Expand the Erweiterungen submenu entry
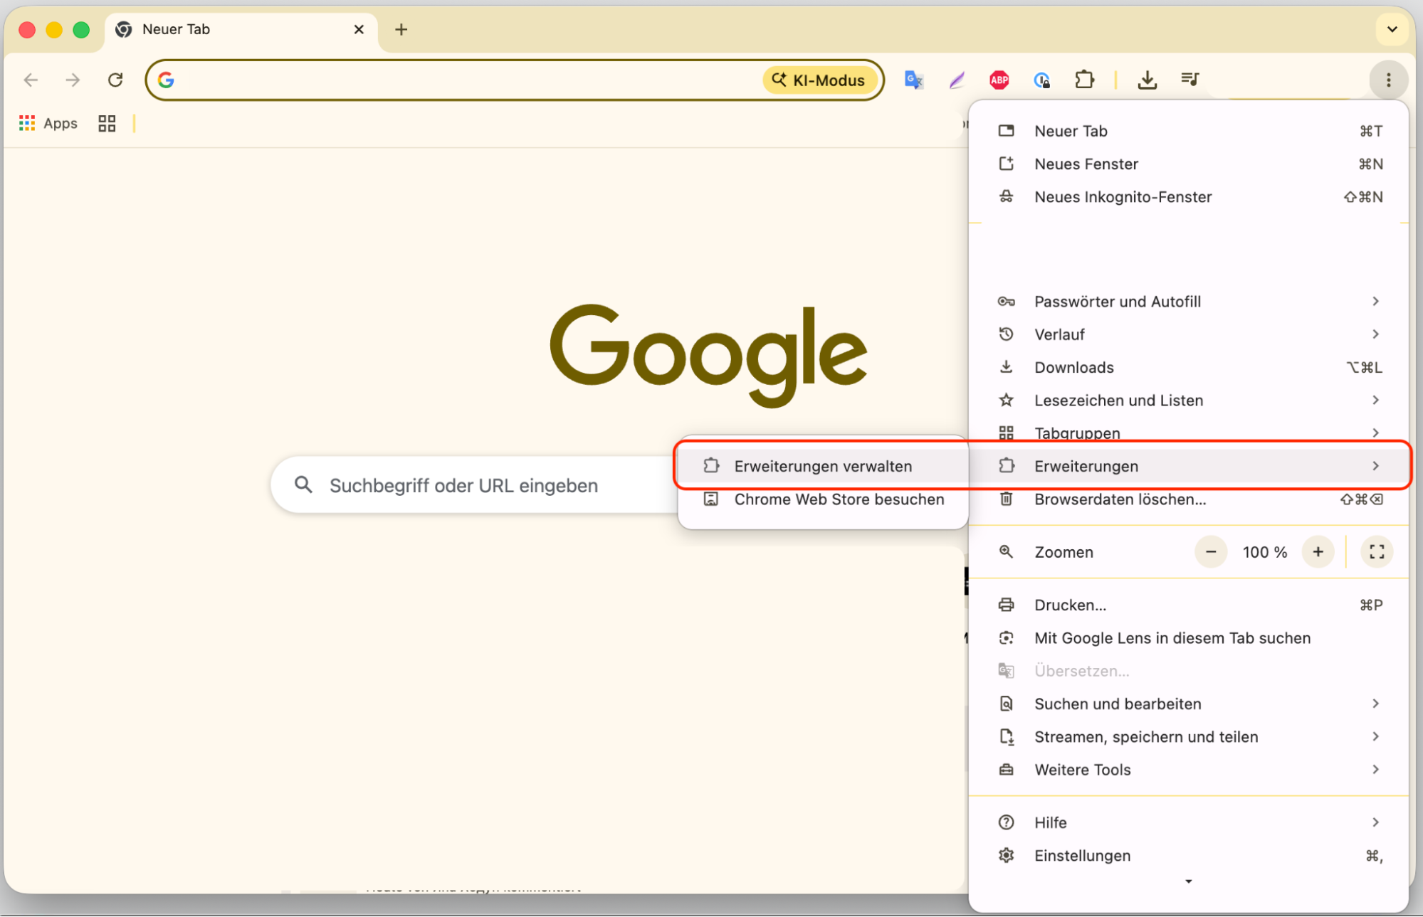The width and height of the screenshot is (1423, 917). tap(1189, 466)
